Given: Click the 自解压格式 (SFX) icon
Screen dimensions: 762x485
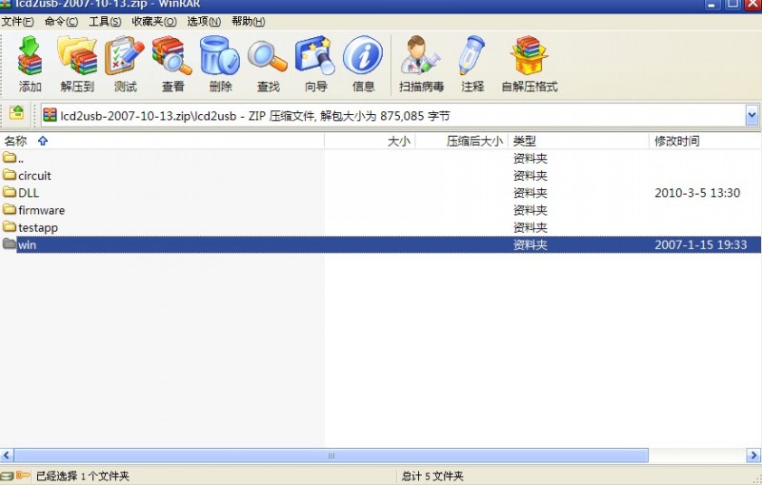Looking at the screenshot, I should point(529,57).
